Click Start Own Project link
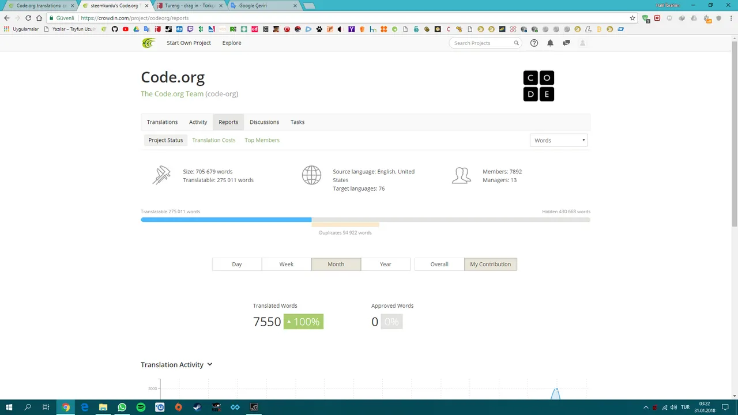 pyautogui.click(x=189, y=43)
